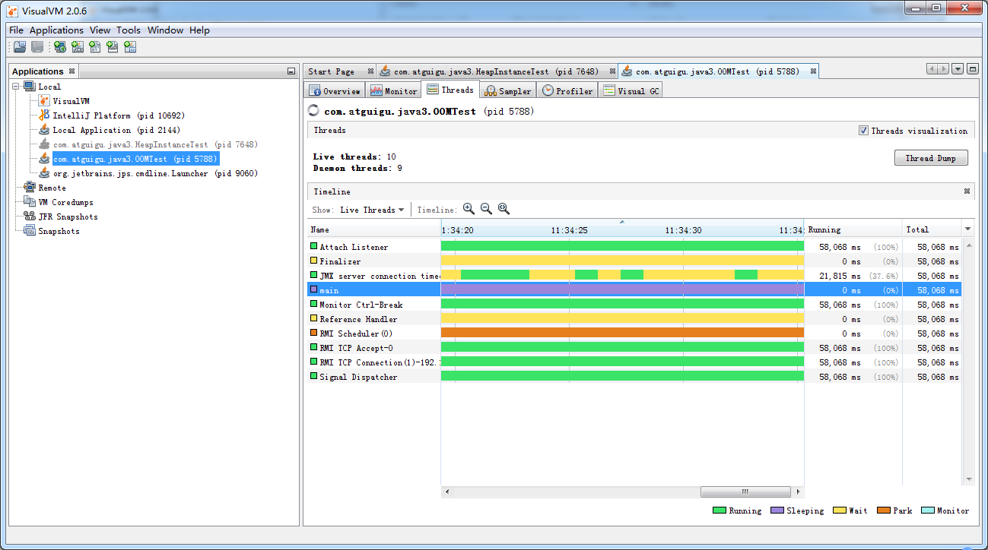Screen dimensions: 988x550
Task: Select the Signal Dispatcher thread row
Action: click(x=635, y=377)
